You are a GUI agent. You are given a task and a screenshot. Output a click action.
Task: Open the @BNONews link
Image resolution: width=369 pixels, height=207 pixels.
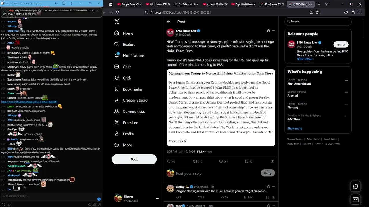click(x=304, y=59)
